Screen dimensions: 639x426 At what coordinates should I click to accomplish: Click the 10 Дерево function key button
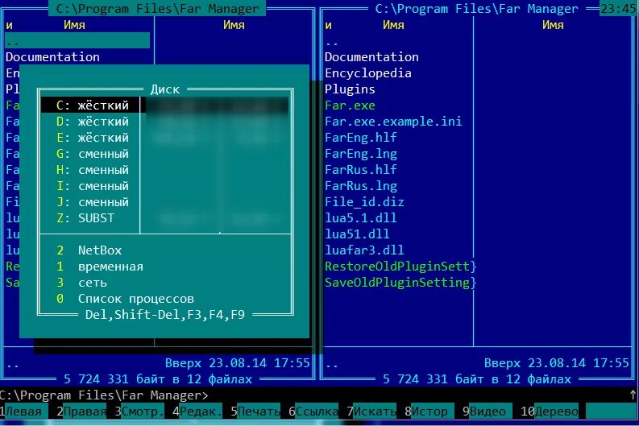click(550, 411)
